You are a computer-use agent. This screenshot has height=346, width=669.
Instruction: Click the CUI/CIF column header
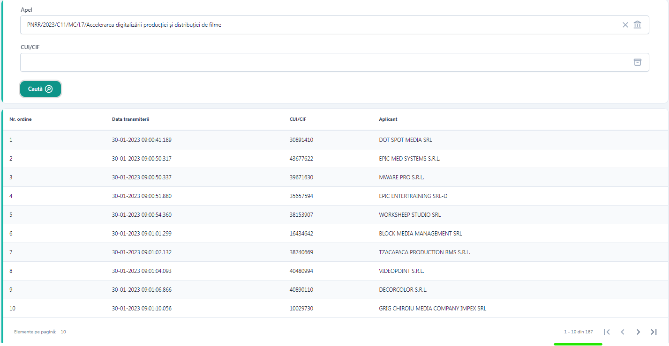298,119
